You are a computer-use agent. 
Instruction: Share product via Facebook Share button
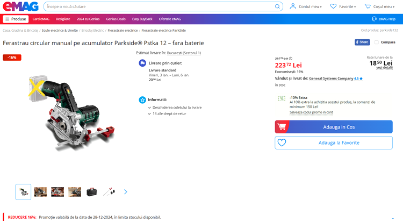click(x=362, y=42)
